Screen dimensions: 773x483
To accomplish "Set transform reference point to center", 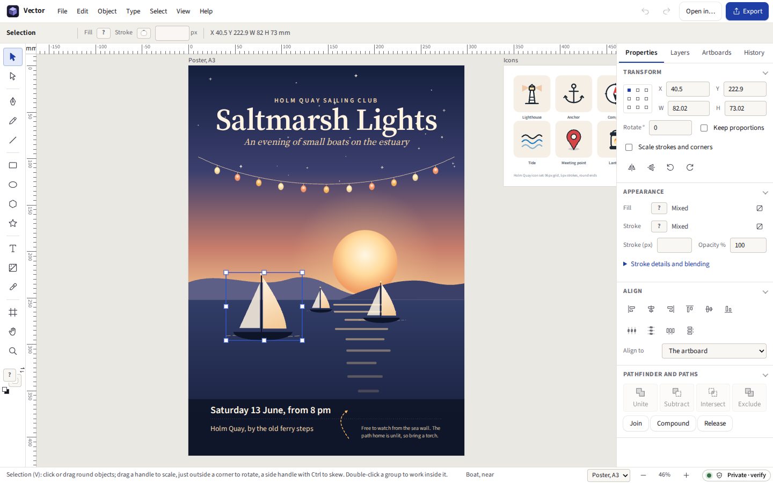I will [638, 99].
